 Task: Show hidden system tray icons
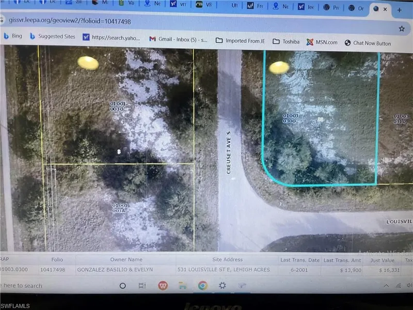tap(386, 286)
